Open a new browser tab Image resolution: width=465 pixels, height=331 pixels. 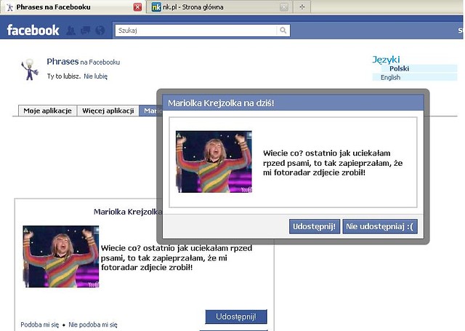302,7
